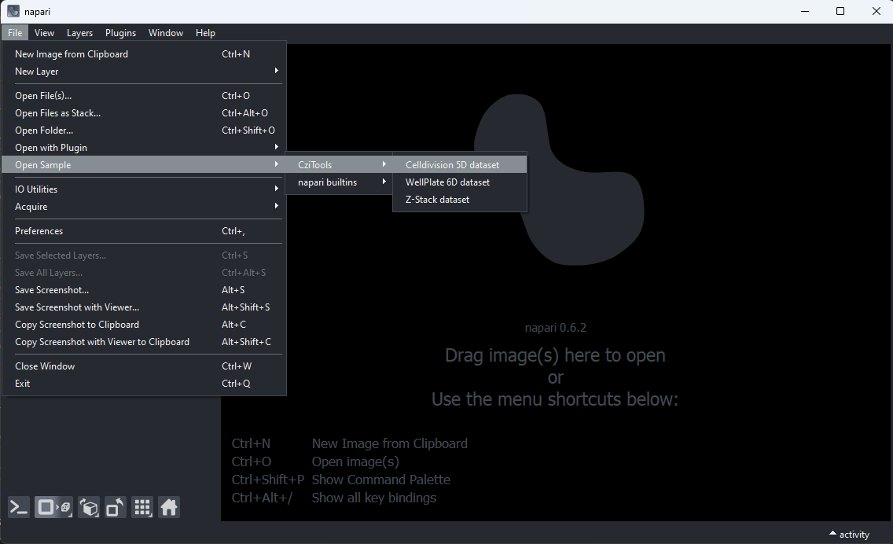Open Celldivision 5D dataset sample

tap(460, 164)
